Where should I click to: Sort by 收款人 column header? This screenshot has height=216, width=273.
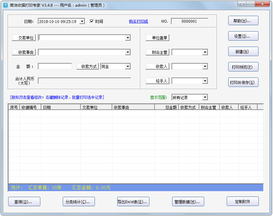229,107
